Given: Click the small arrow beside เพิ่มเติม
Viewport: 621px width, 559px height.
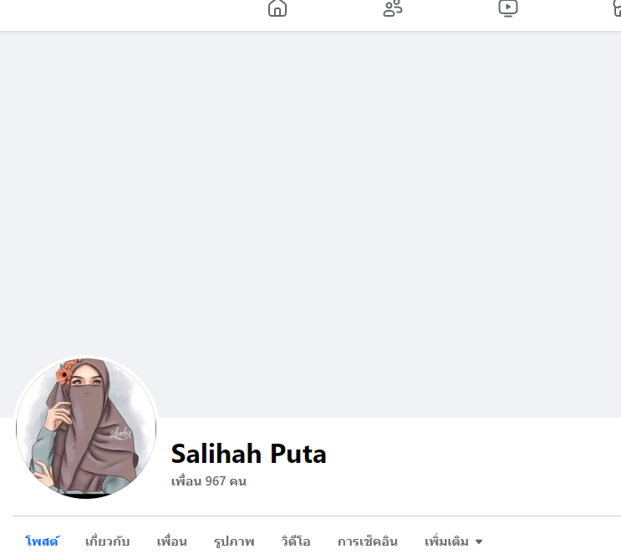Looking at the screenshot, I should point(479,541).
